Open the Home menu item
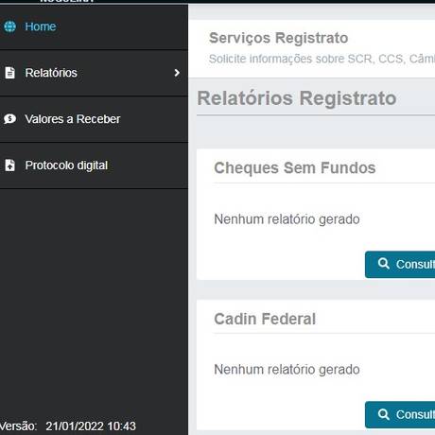The image size is (435, 435). pos(94,26)
